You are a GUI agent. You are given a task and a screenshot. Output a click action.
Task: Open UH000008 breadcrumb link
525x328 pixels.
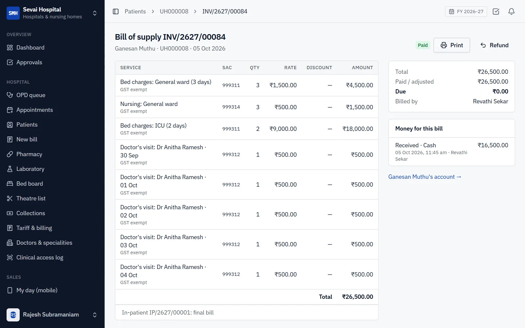click(x=174, y=11)
